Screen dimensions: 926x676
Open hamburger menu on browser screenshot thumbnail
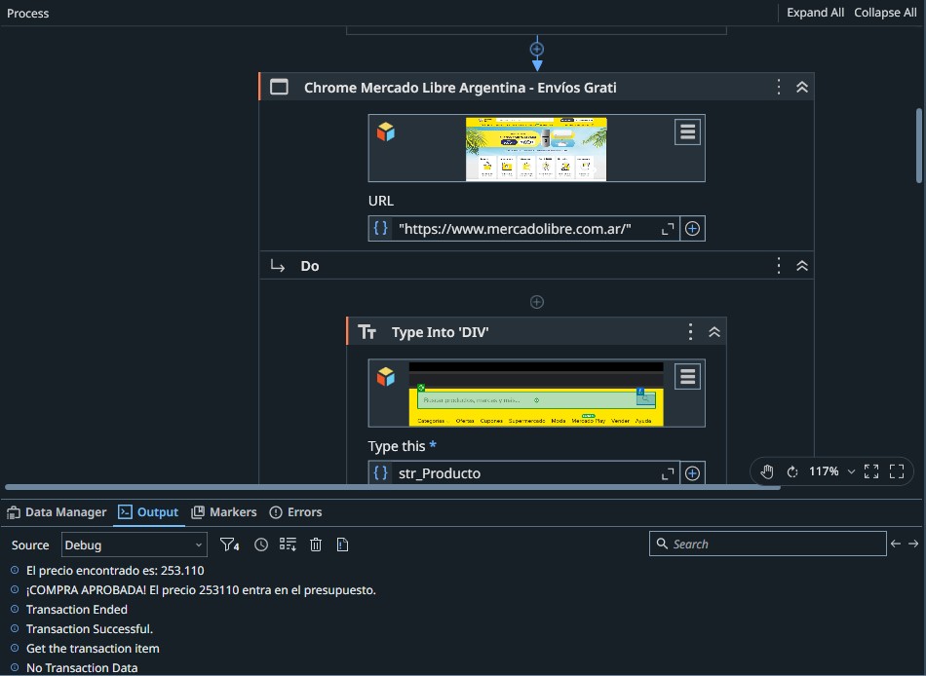click(x=687, y=131)
